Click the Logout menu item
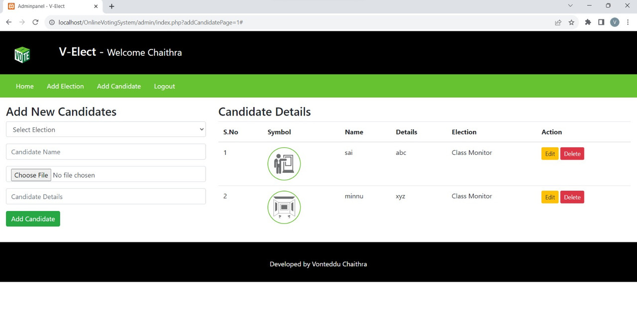 coord(164,86)
